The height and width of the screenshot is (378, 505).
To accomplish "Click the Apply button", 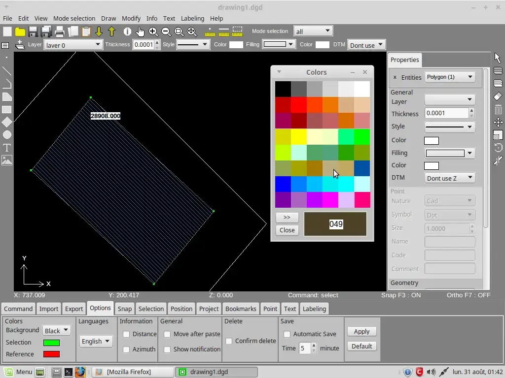I will (361, 332).
